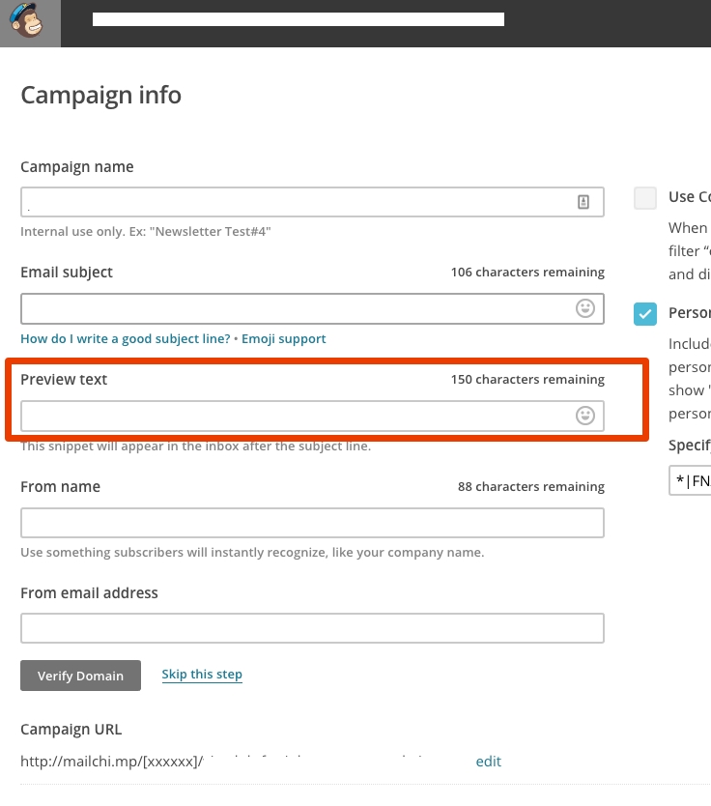This screenshot has width=711, height=806.
Task: Enable the Use Conversations checkbox
Action: coord(644,197)
